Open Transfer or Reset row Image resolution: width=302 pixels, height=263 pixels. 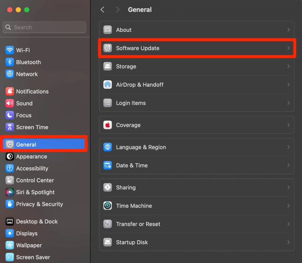(x=196, y=224)
